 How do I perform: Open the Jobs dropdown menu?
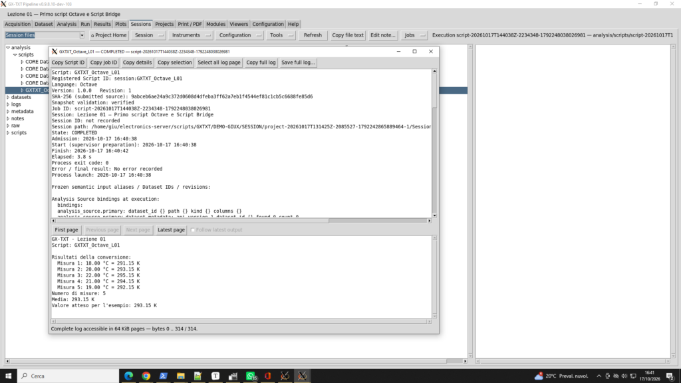[x=414, y=35]
